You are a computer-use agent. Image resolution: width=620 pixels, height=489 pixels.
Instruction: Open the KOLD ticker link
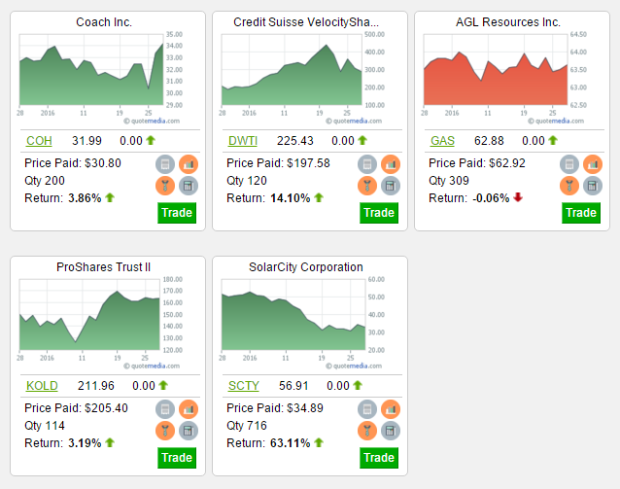tap(42, 386)
